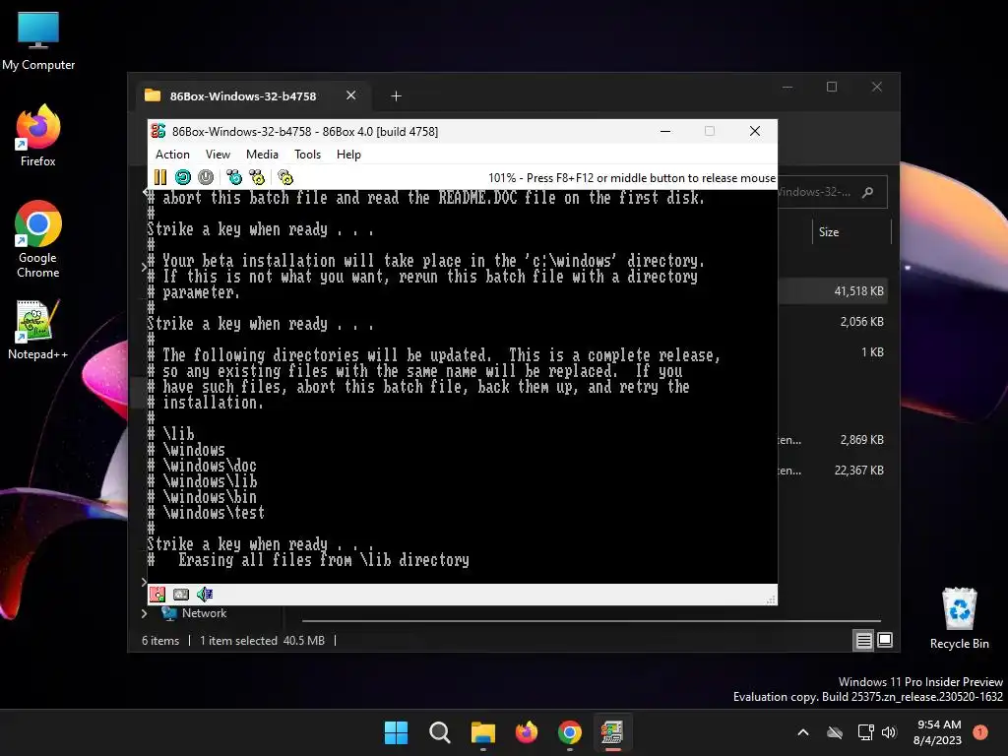Add a new File Explorer tab
The image size is (1008, 756).
396,96
